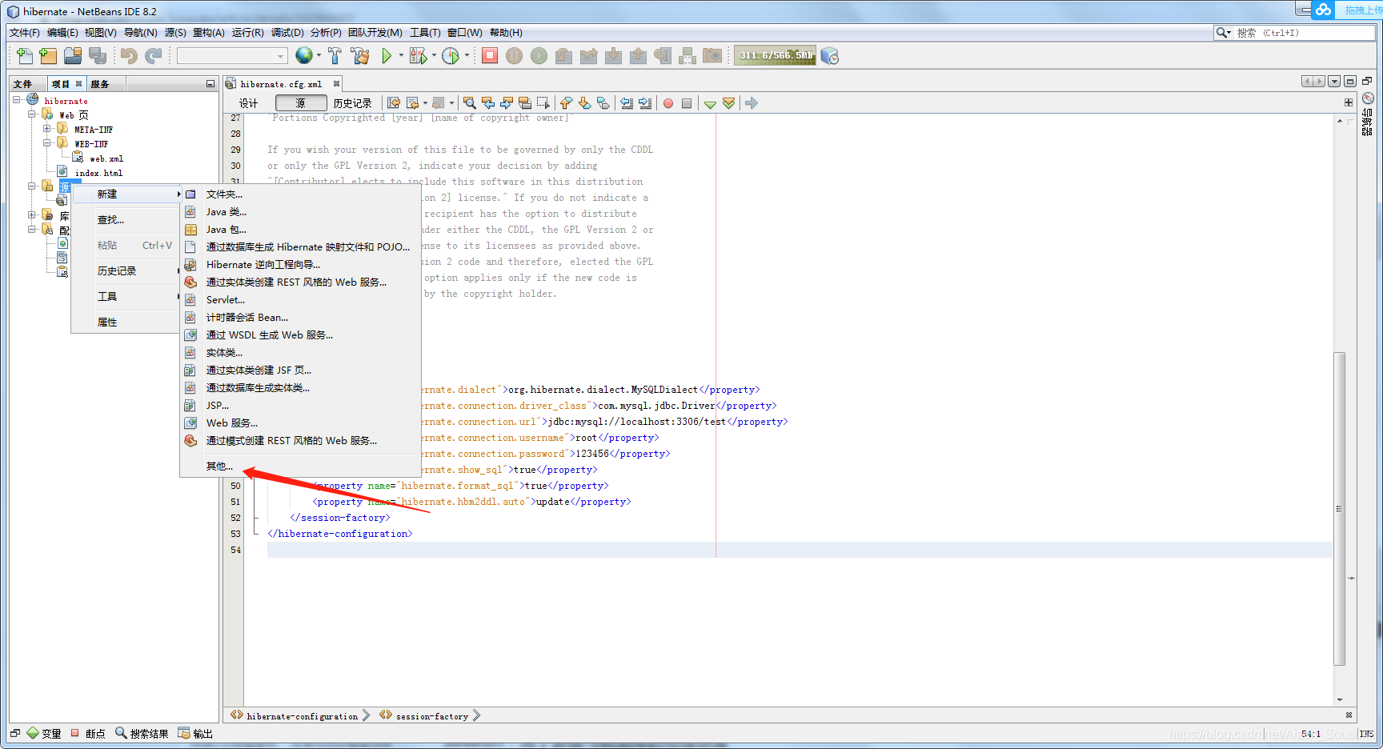This screenshot has width=1383, height=749.
Task: Click the Clean and Build broom icon
Action: [x=360, y=55]
